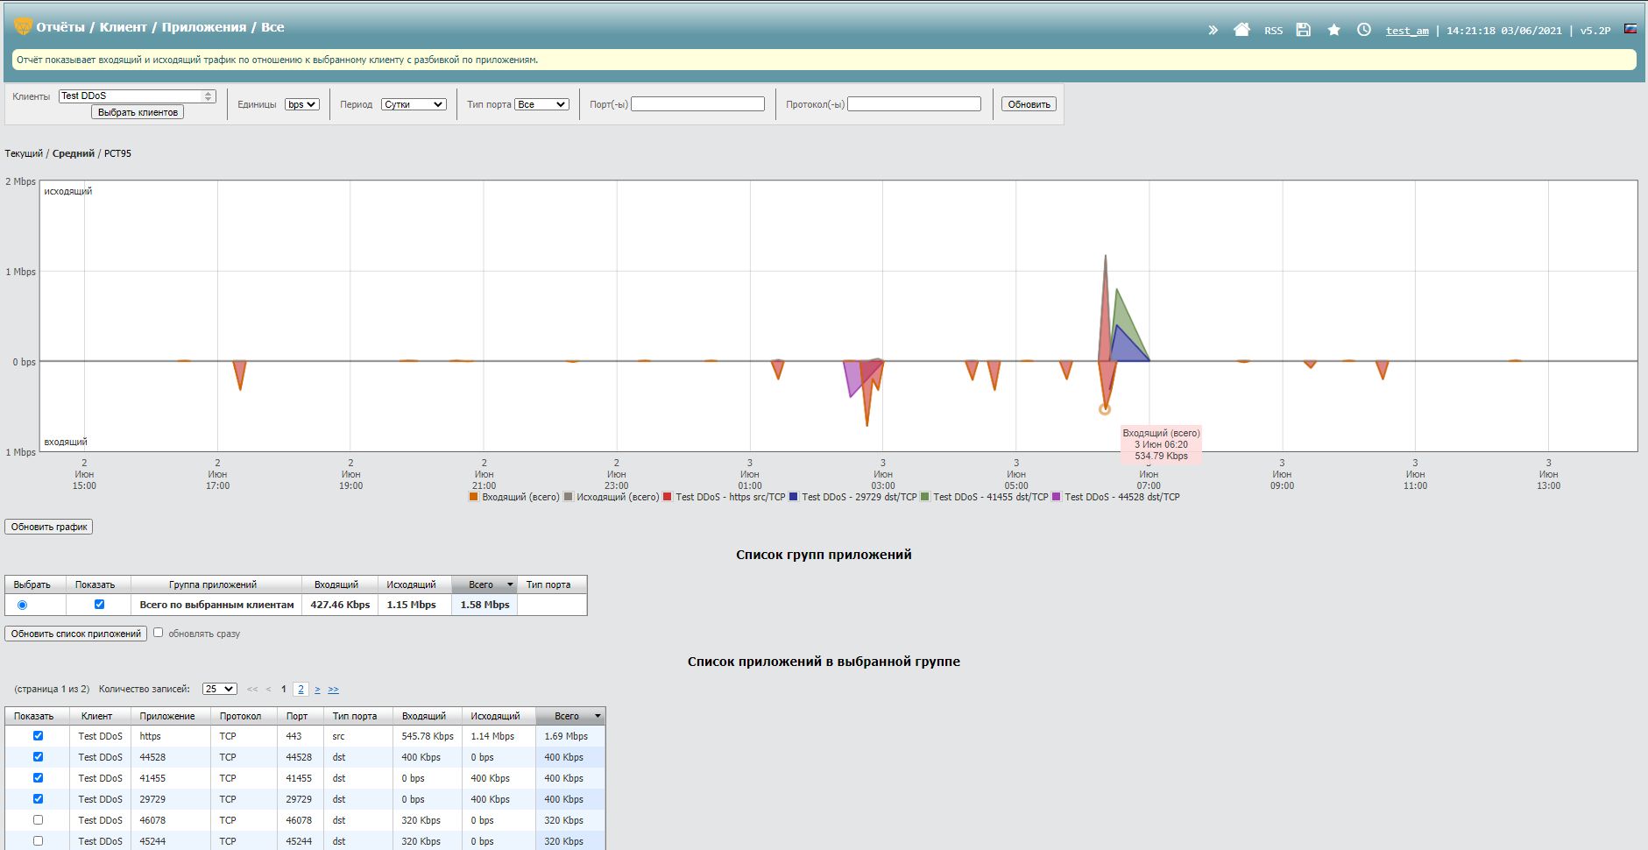The height and width of the screenshot is (850, 1648).
Task: Click the star favorites icon
Action: [x=1333, y=30]
